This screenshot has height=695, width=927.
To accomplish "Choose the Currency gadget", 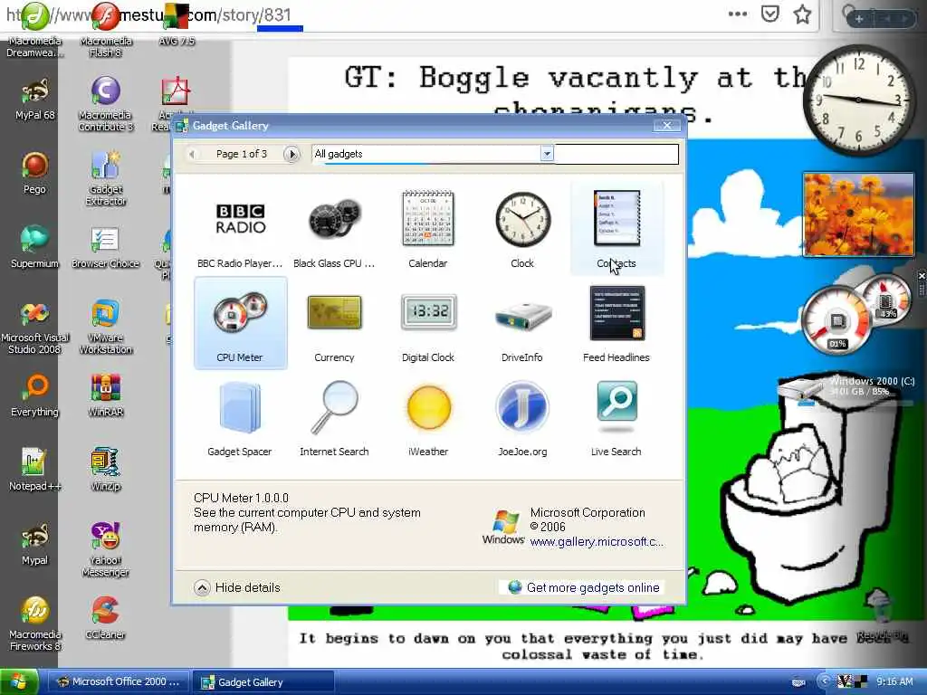I will [334, 323].
